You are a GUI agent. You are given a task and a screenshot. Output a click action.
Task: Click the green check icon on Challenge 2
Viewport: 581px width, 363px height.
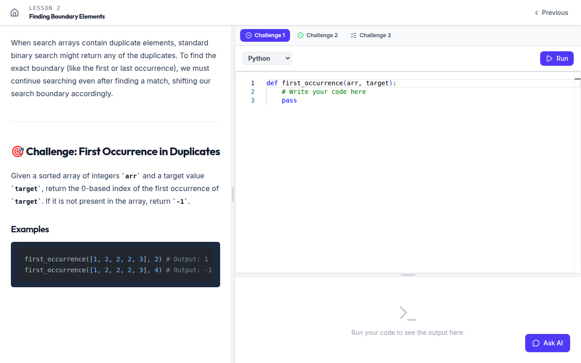click(x=300, y=35)
